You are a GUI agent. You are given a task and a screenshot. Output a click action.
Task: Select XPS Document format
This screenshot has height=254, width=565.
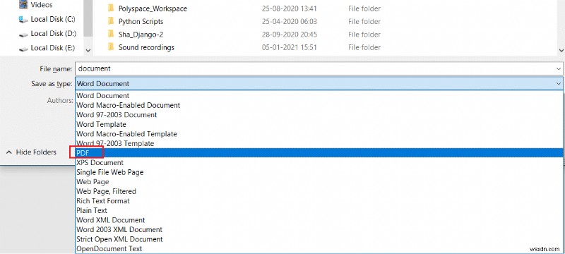pyautogui.click(x=319, y=162)
